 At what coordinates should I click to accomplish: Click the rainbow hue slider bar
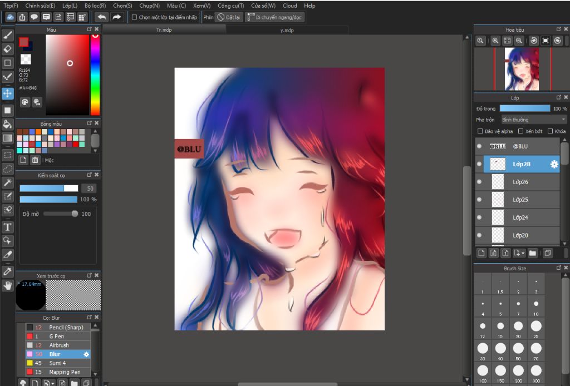[x=95, y=75]
